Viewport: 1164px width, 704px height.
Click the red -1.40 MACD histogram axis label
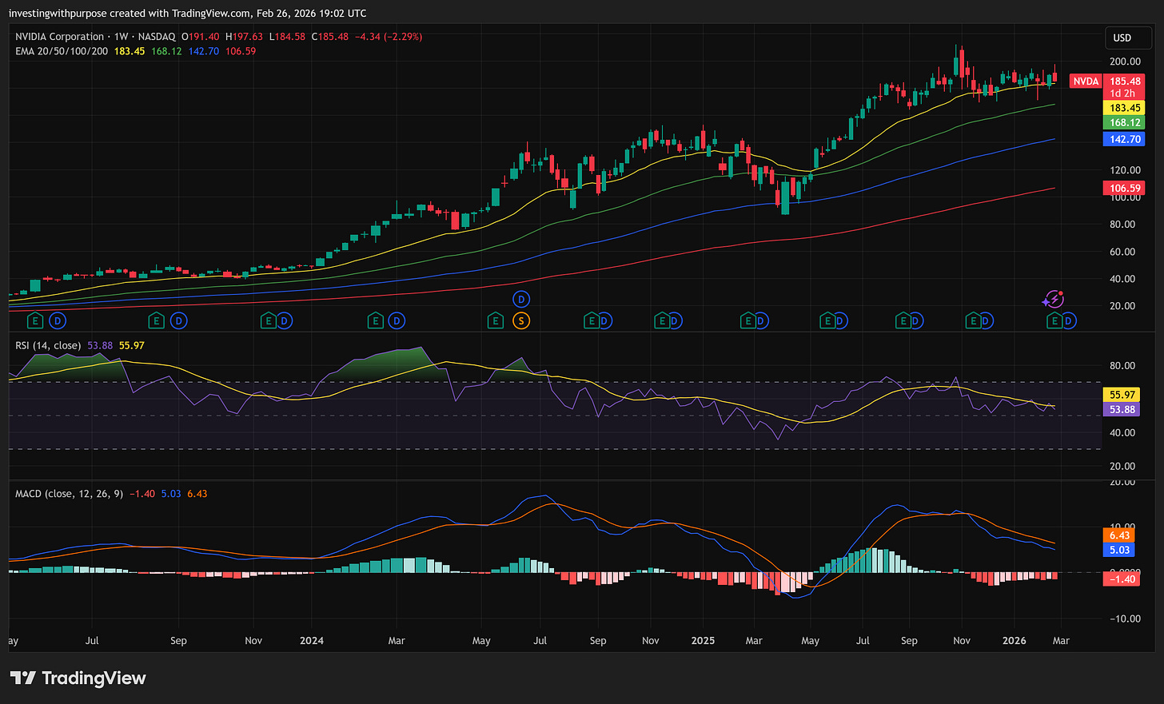(1122, 579)
